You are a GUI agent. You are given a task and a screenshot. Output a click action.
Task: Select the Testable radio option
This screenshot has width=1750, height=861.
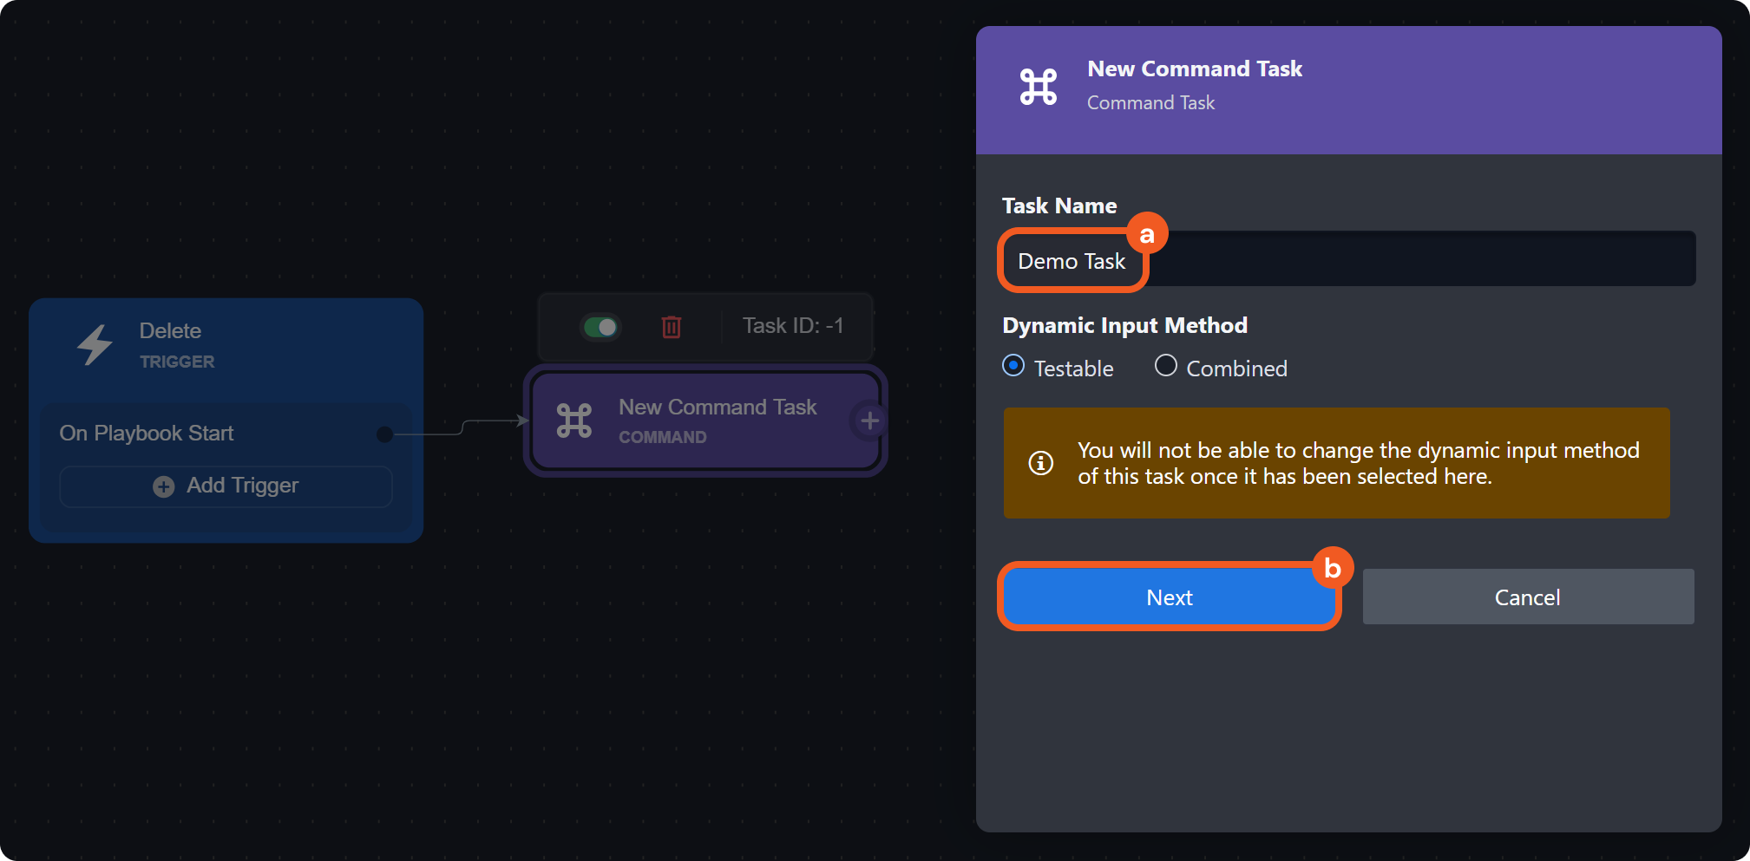coord(1013,366)
